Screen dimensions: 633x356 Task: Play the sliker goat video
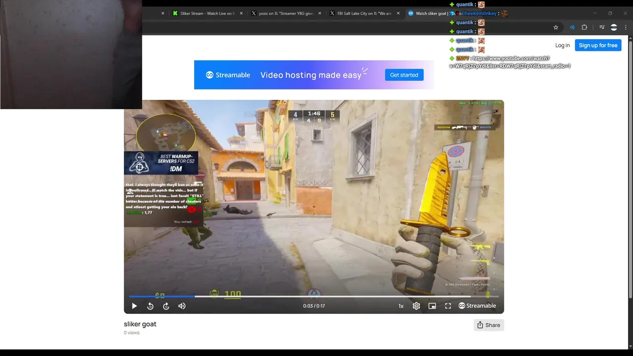(x=134, y=306)
